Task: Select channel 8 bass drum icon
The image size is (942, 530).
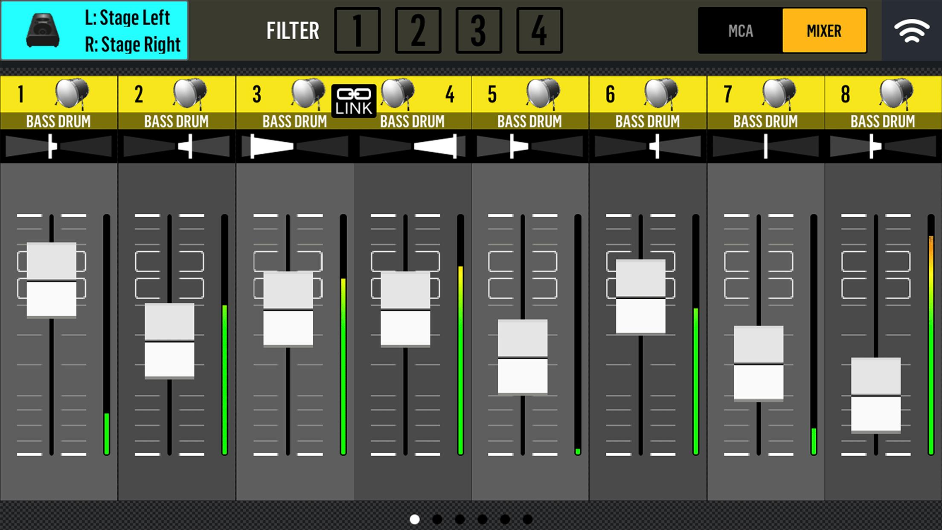Action: (x=896, y=93)
